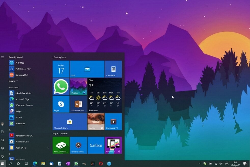The width and height of the screenshot is (250, 167).
Task: Launch PS4 Remote Play from the list
Action: click(x=29, y=69)
